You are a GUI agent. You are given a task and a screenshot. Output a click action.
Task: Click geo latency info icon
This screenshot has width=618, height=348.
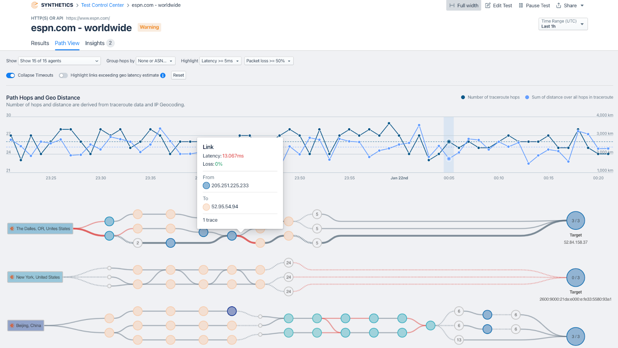[163, 75]
